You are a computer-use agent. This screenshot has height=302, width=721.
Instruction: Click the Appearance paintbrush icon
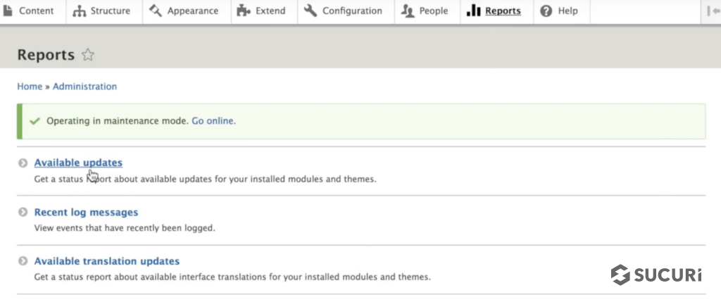pyautogui.click(x=156, y=11)
